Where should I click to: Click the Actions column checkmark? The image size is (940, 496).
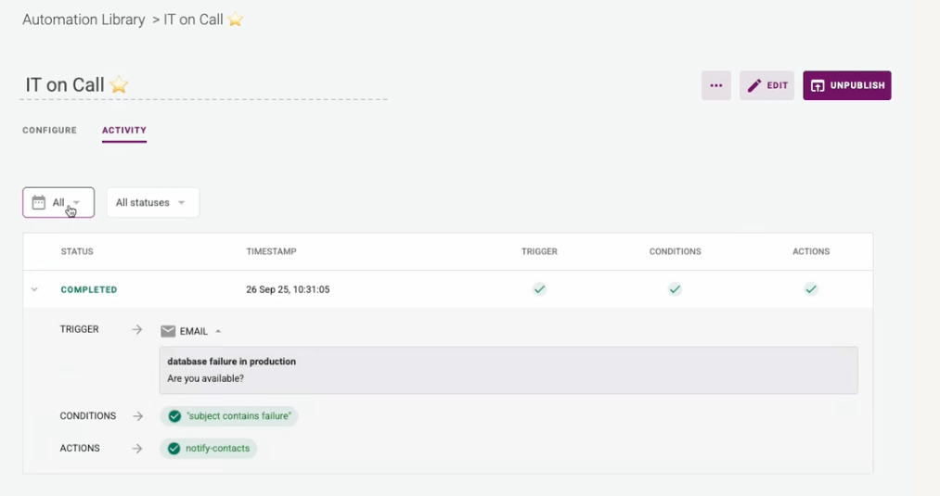[x=811, y=289]
